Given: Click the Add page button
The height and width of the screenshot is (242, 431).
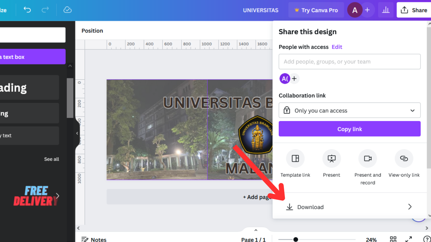Looking at the screenshot, I should coord(257,197).
